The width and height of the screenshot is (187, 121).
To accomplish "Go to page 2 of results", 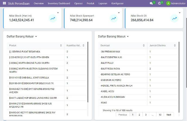I will click(139, 115).
